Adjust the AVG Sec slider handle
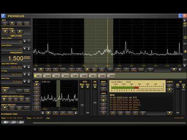Viewport: 187px width, 140px height. [x=88, y=113]
